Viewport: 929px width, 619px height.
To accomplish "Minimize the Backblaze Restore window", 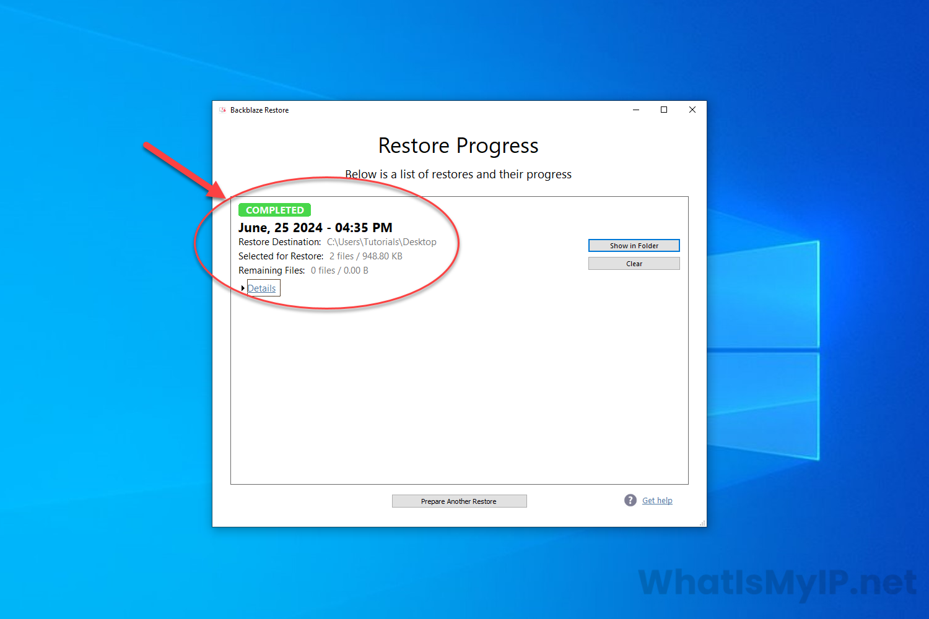I will click(x=635, y=110).
